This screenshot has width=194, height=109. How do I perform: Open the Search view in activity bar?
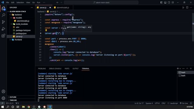pos(3,15)
